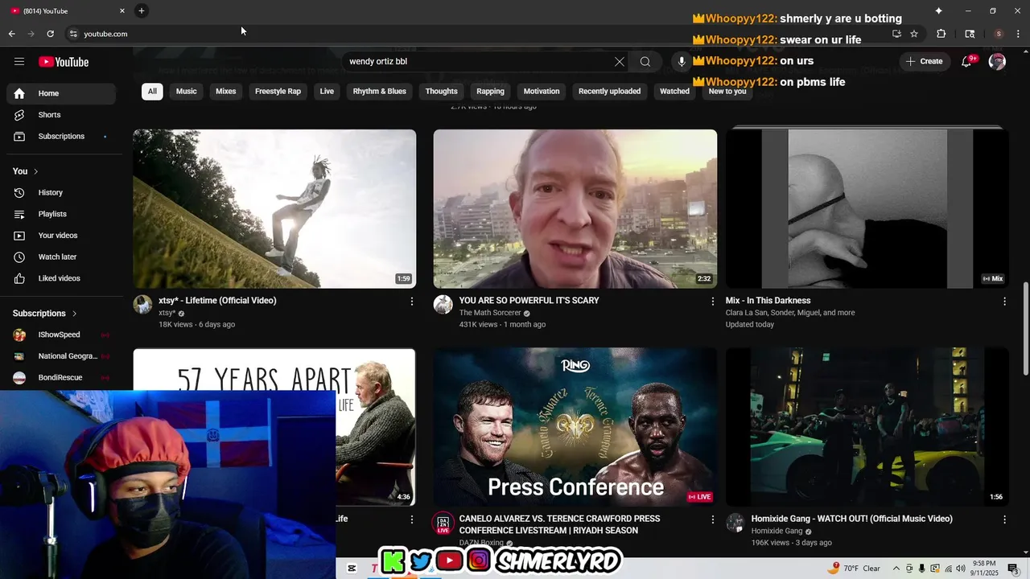
Task: Open the YouTube hamburger guide menu
Action: [x=19, y=62]
